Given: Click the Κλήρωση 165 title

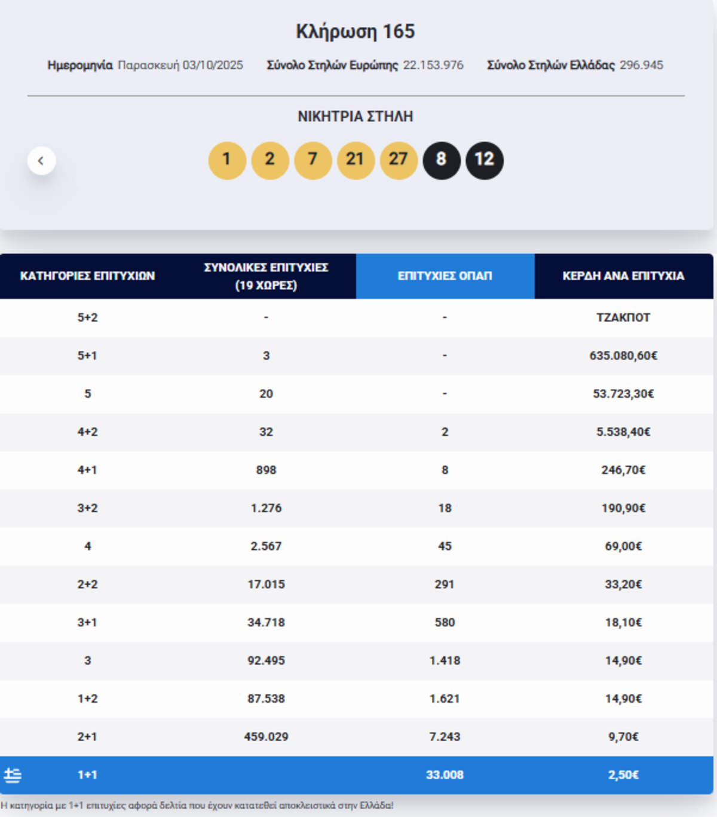Looking at the screenshot, I should click(x=356, y=32).
